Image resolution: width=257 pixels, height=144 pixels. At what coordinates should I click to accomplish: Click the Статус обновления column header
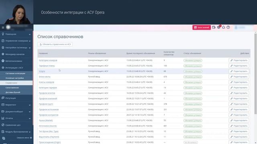(192, 53)
